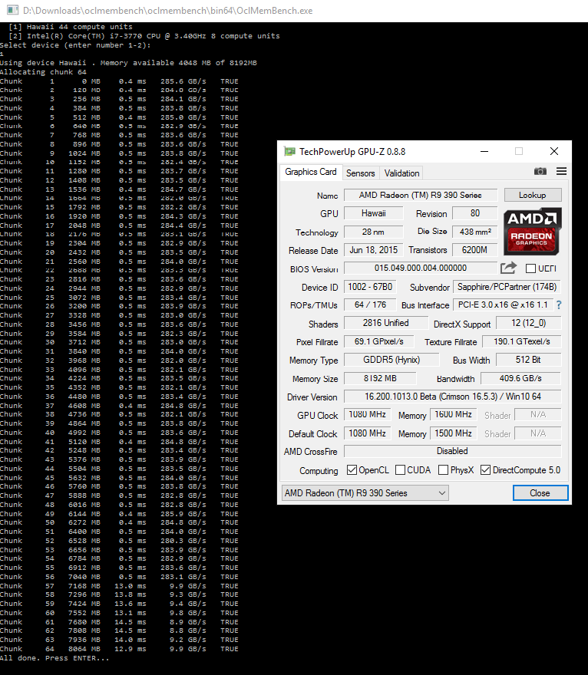Click the Driver Version field 16.200.1013.0 Beta
The image size is (588, 675).
pos(452,397)
